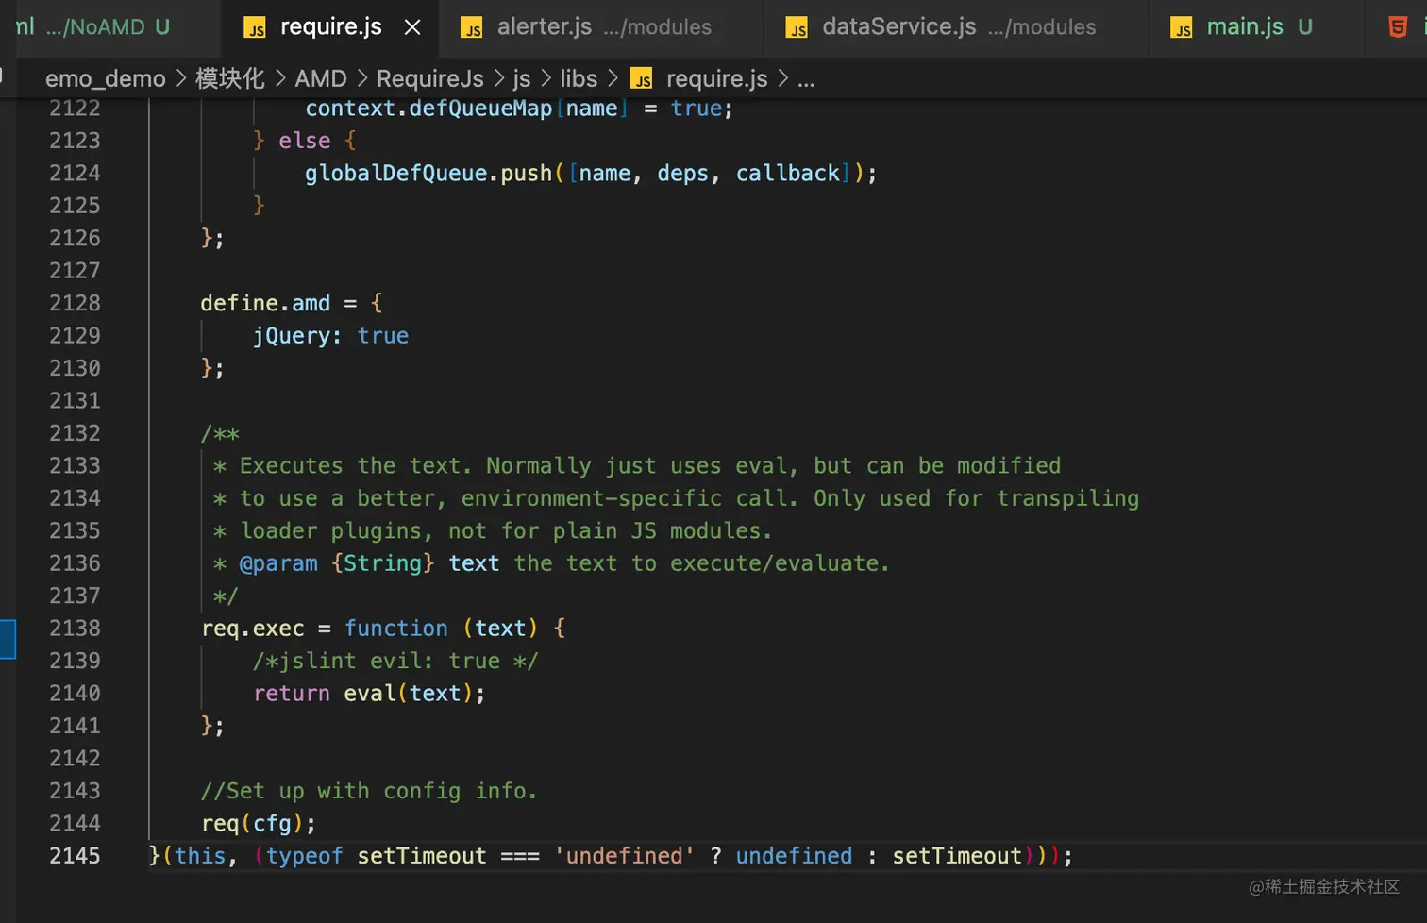Viewport: 1427px width, 923px height.
Task: Click the //Set up with config info comment
Action: 369,791
